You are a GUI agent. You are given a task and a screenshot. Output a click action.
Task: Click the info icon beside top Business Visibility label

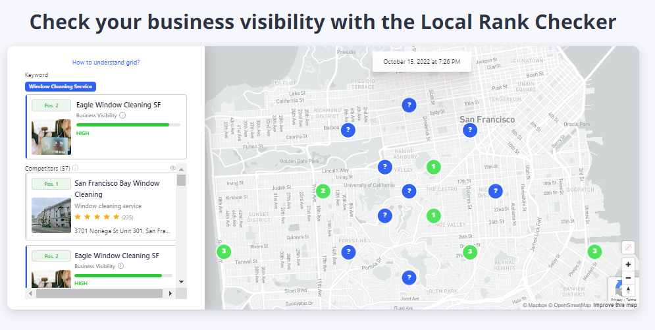coord(122,115)
